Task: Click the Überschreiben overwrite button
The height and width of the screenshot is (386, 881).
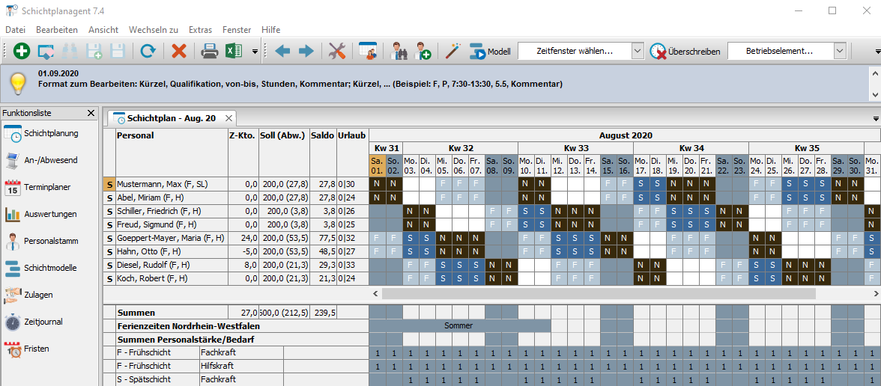Action: [x=685, y=52]
